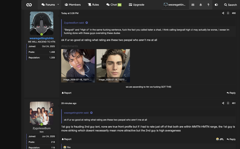Screen dimensions: 240x149
Task: Click the Joined date Oct 24, 2025
Action: (48, 46)
